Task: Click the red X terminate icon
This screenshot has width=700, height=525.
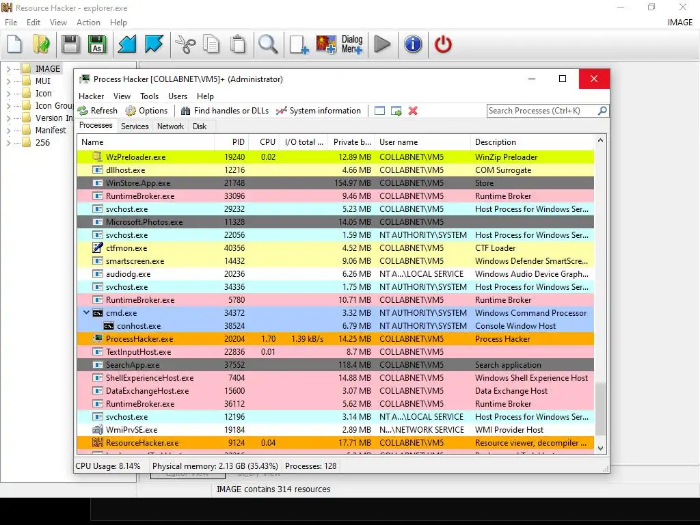Action: click(413, 111)
